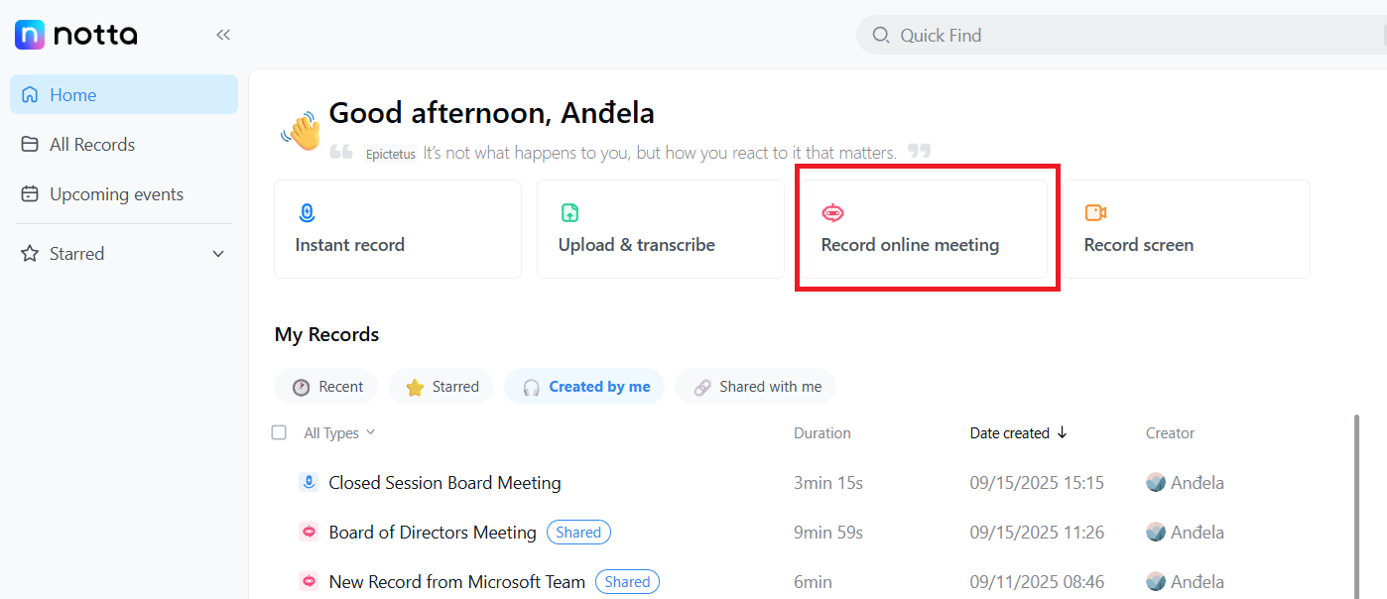1387x599 pixels.
Task: Go to Home in sidebar
Action: click(x=72, y=95)
